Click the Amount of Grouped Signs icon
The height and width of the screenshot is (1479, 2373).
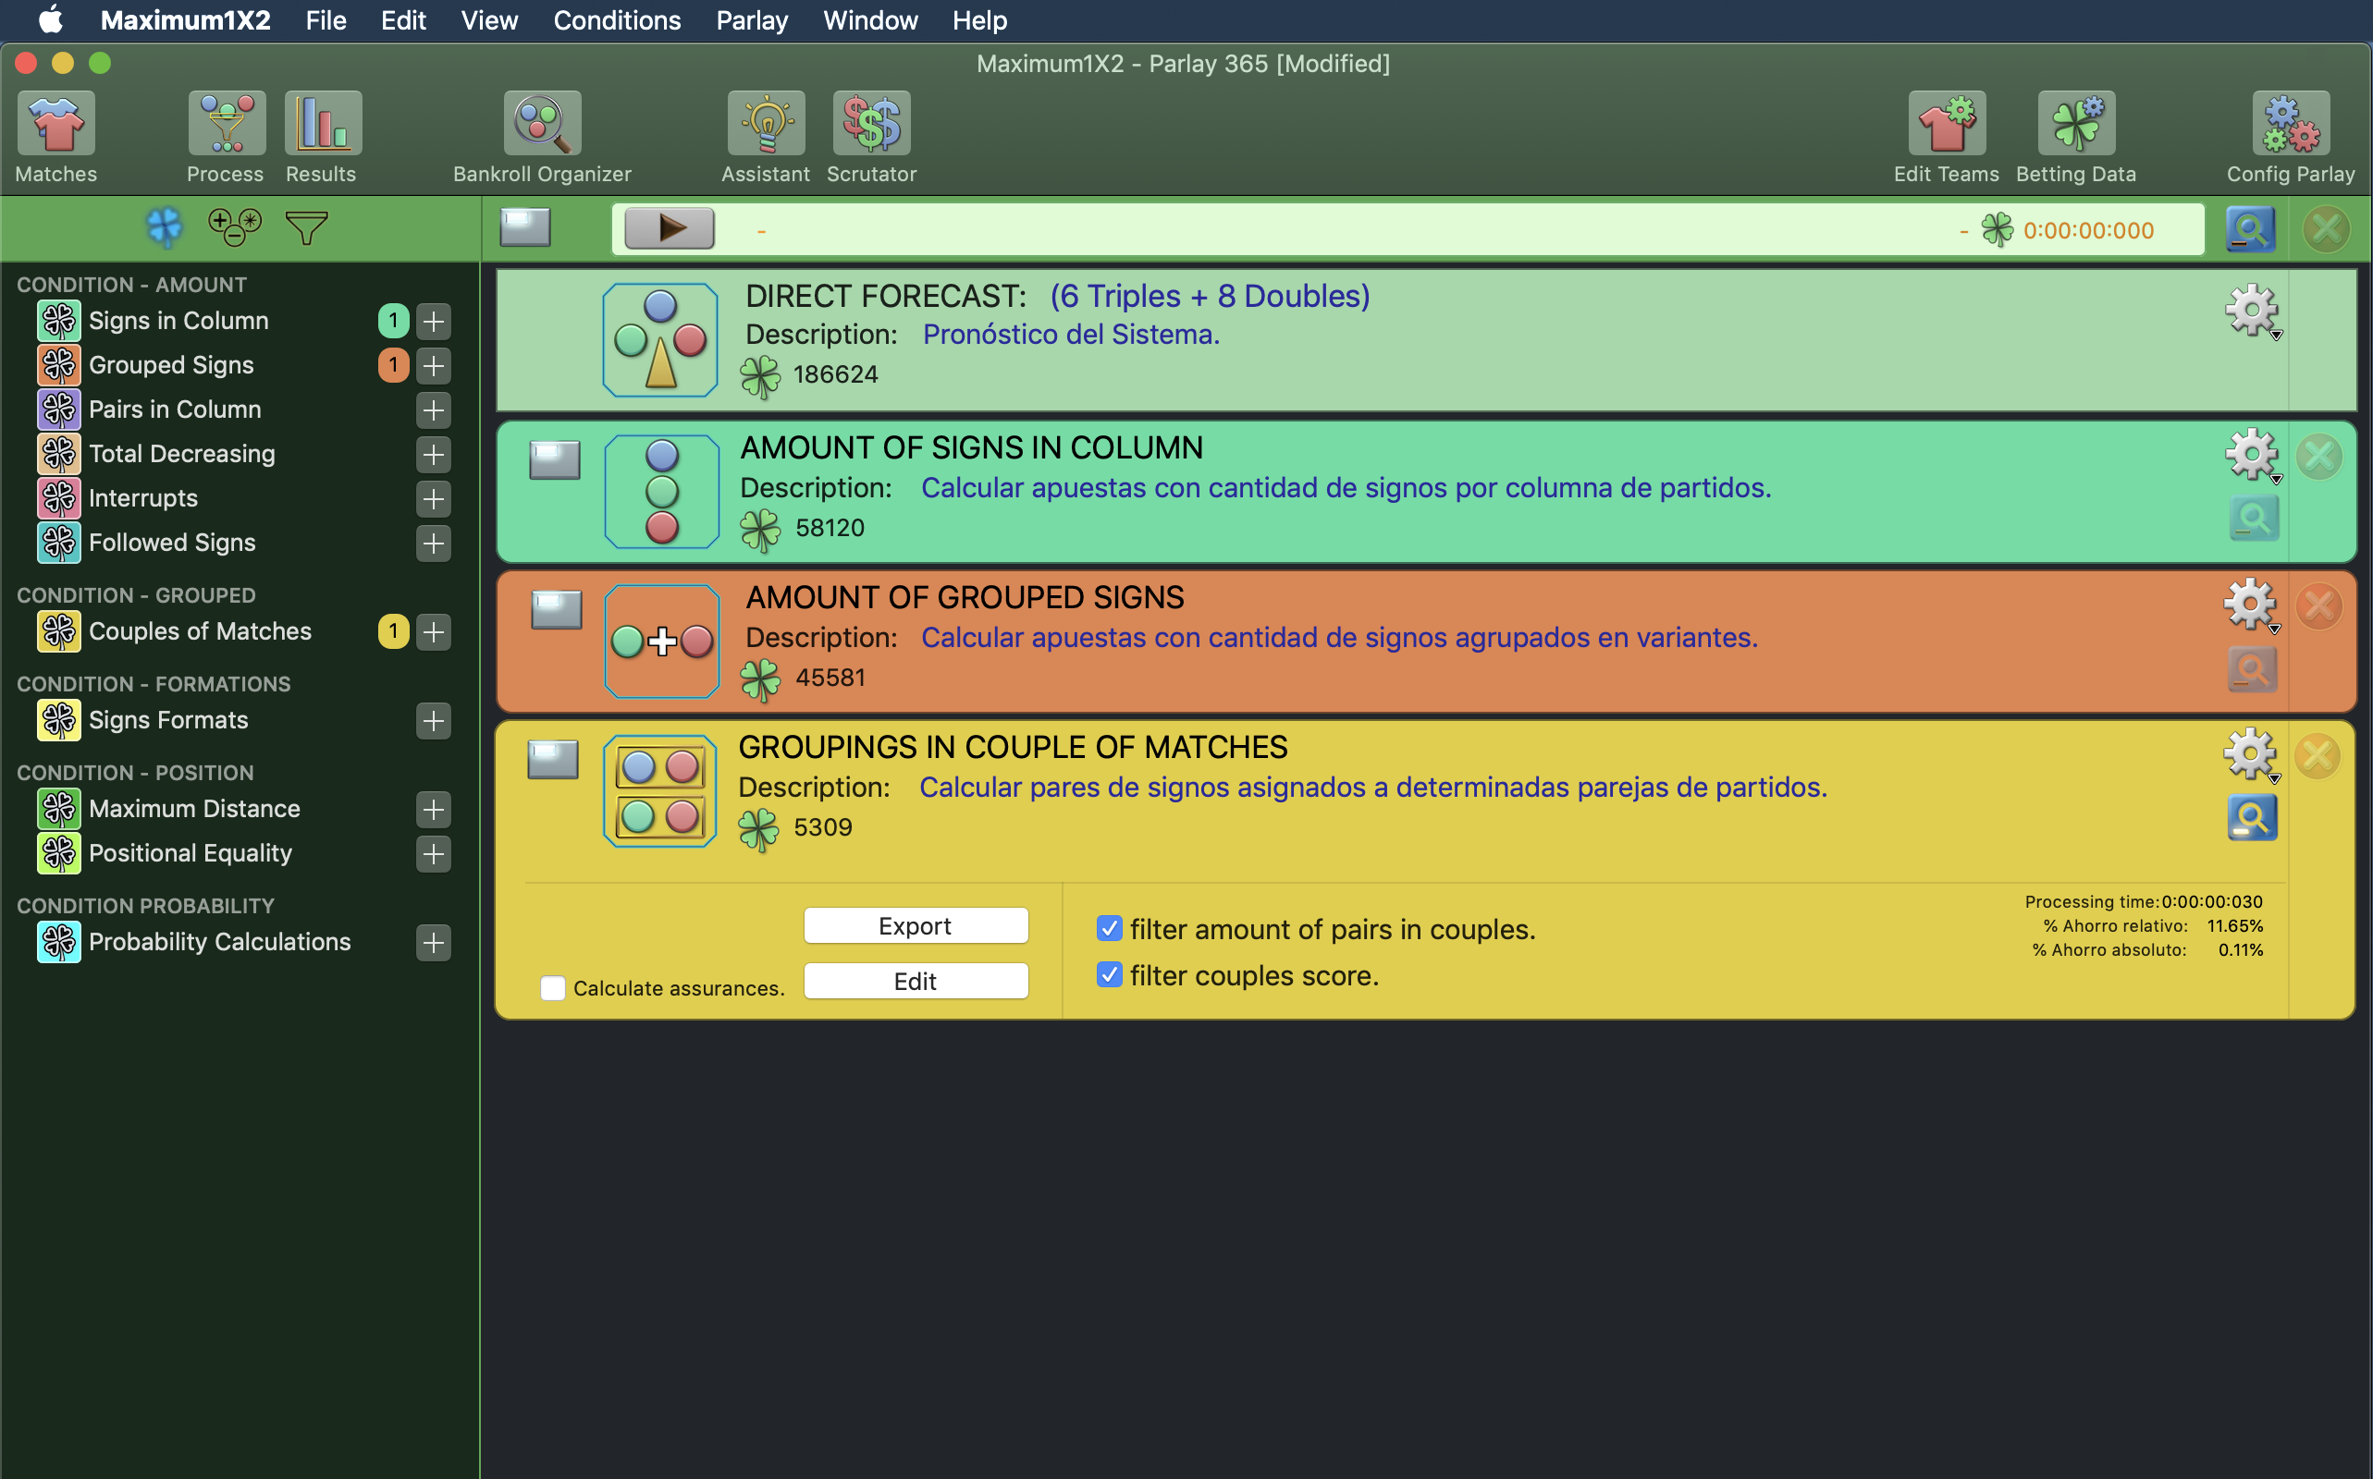pos(662,642)
